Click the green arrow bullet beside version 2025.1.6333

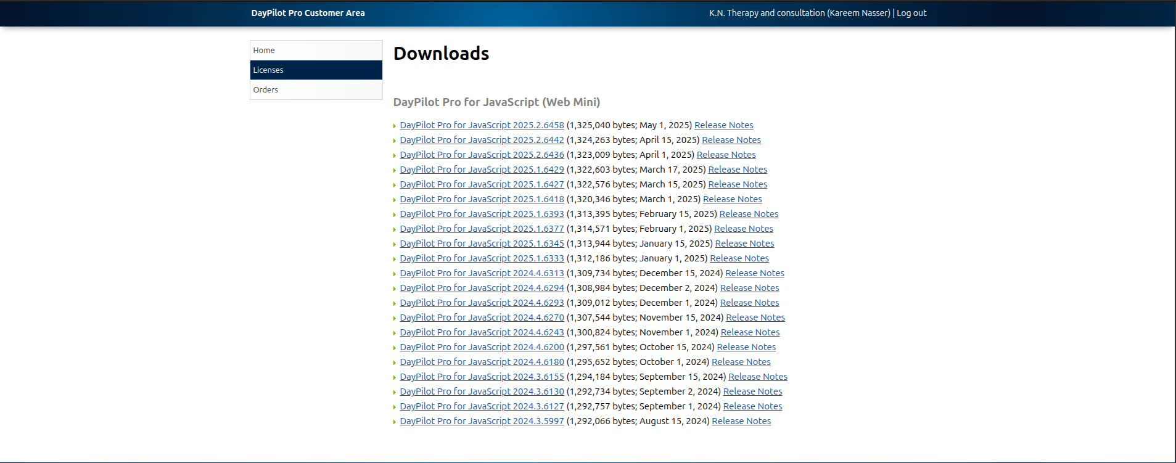click(x=395, y=259)
